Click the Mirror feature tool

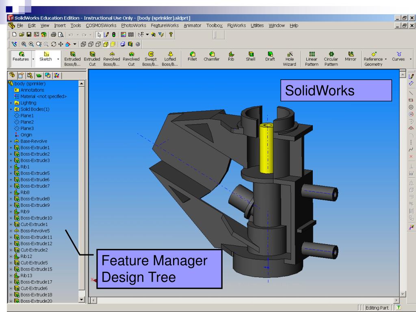[351, 56]
